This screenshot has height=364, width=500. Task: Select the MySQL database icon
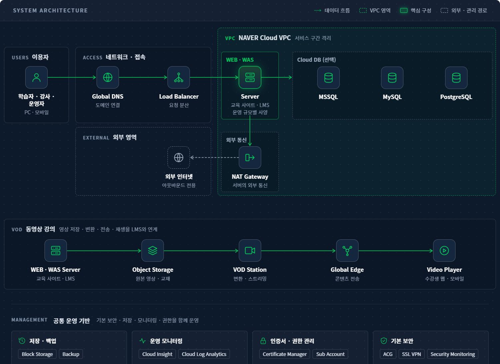point(392,77)
